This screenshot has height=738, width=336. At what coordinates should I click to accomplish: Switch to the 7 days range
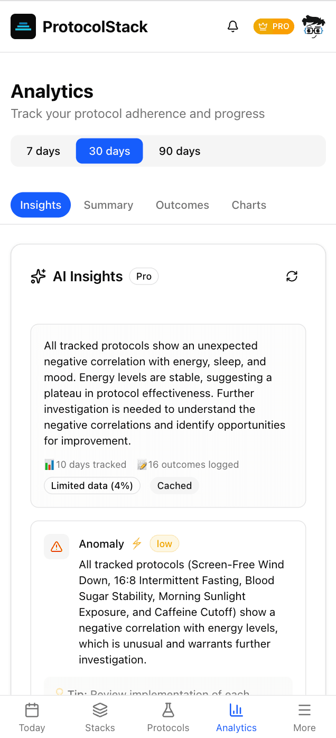point(43,151)
